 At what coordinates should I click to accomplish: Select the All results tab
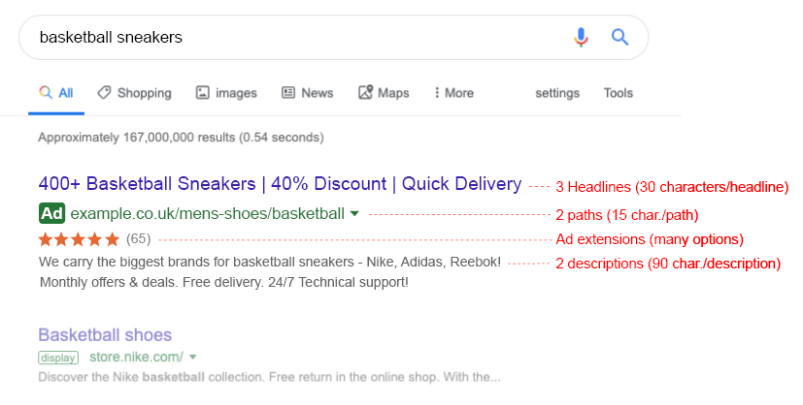[56, 93]
